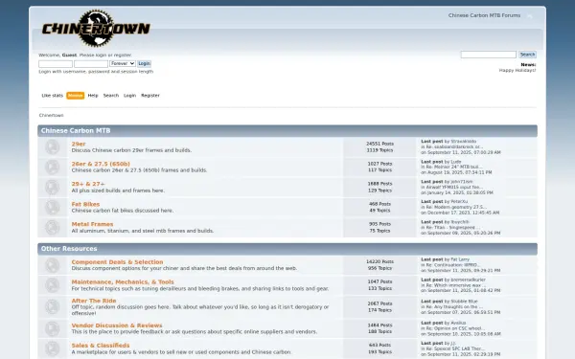Click the login link in welcome message
The image size is (575, 359).
101,55
